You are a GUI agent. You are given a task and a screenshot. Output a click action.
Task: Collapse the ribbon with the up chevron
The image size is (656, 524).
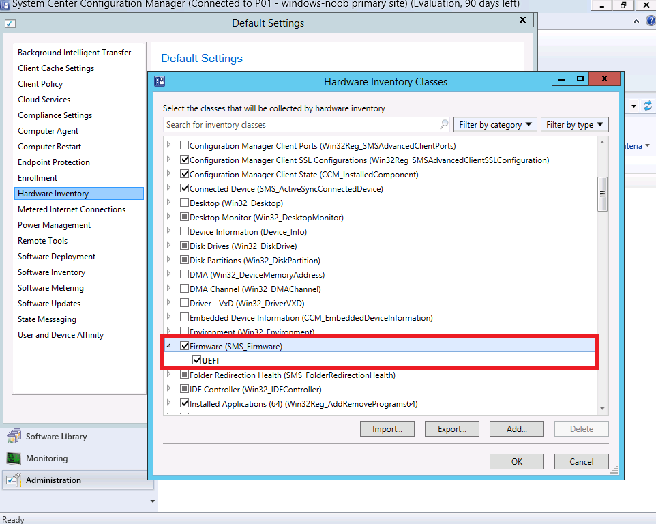[636, 21]
